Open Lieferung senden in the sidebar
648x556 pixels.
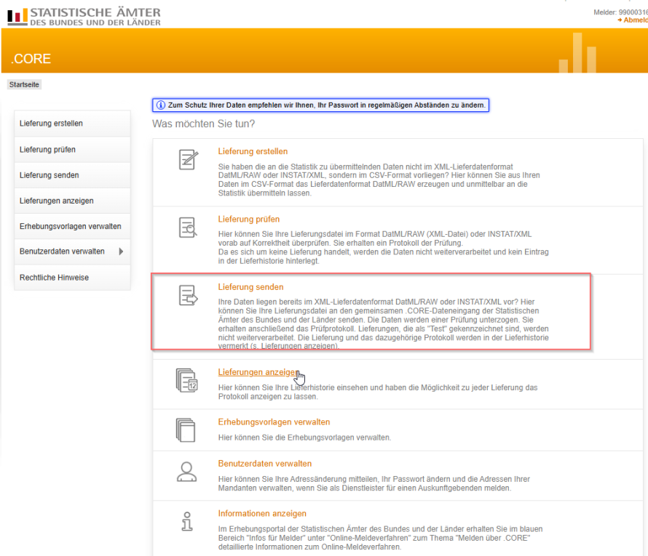[x=72, y=175]
